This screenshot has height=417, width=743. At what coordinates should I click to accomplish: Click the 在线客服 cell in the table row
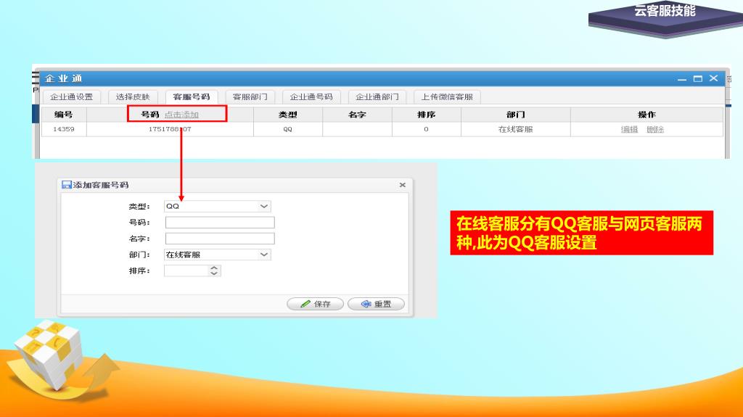click(x=516, y=129)
